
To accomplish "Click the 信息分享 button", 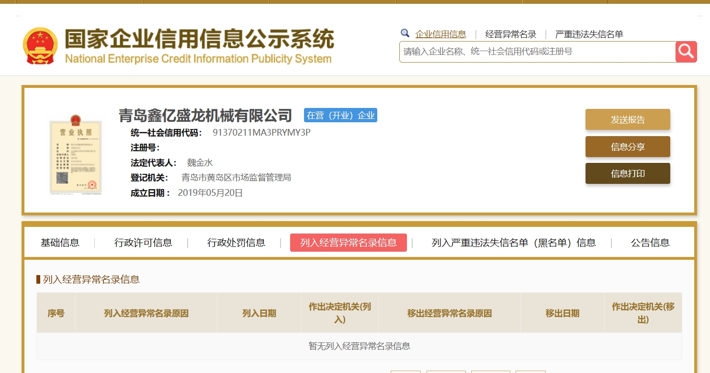I will 628,147.
